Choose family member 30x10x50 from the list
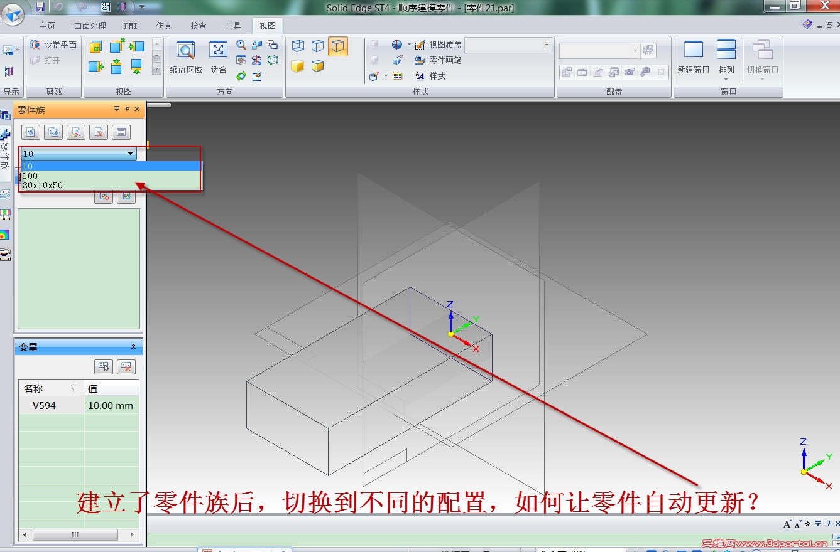 coord(111,185)
